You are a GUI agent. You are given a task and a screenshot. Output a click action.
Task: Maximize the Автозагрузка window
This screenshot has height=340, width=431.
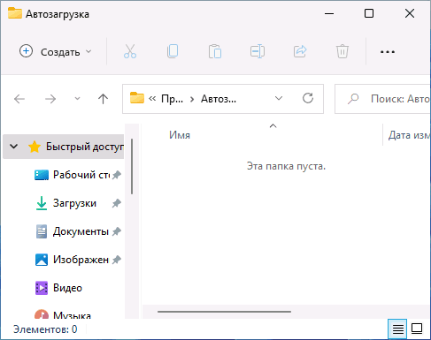click(x=369, y=13)
